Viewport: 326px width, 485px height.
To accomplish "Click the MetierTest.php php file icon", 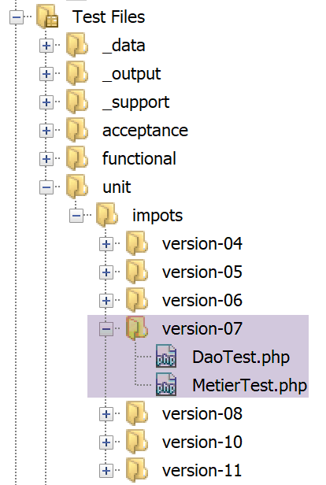I will tap(166, 384).
